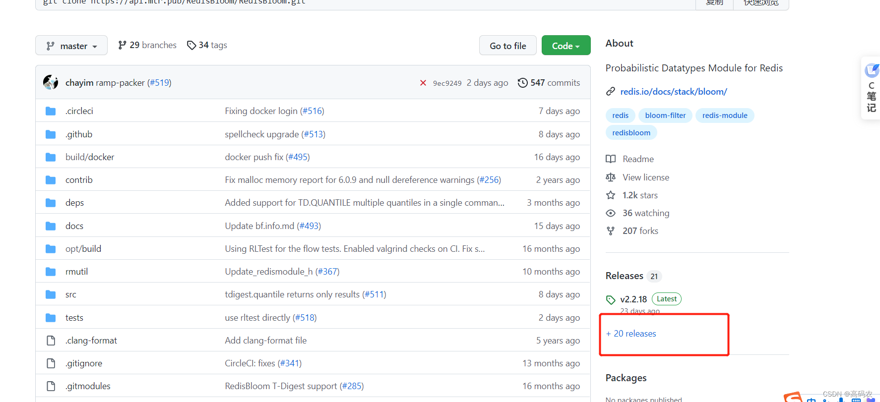Image resolution: width=880 pixels, height=402 pixels.
Task: Click the tests folder icon
Action: pos(51,318)
